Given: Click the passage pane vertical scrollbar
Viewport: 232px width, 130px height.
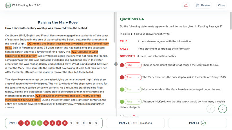Looking at the screenshot, I should 114,27.
